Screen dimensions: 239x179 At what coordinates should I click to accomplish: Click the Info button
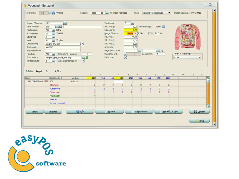click(x=80, y=111)
